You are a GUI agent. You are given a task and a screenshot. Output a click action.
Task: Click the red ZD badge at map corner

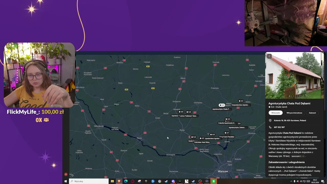[66, 174]
